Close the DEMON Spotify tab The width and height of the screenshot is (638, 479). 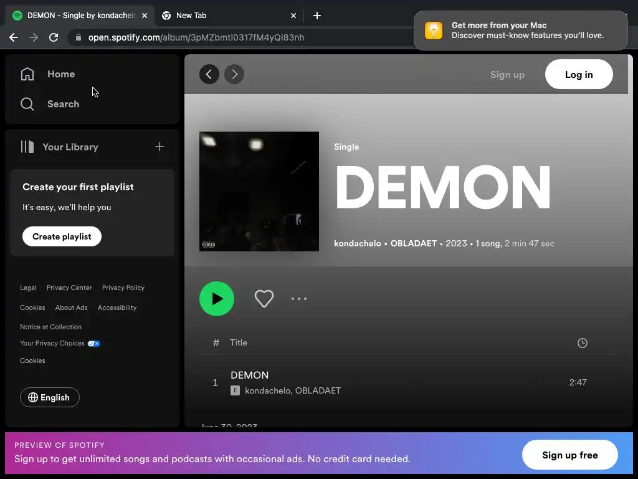(145, 16)
